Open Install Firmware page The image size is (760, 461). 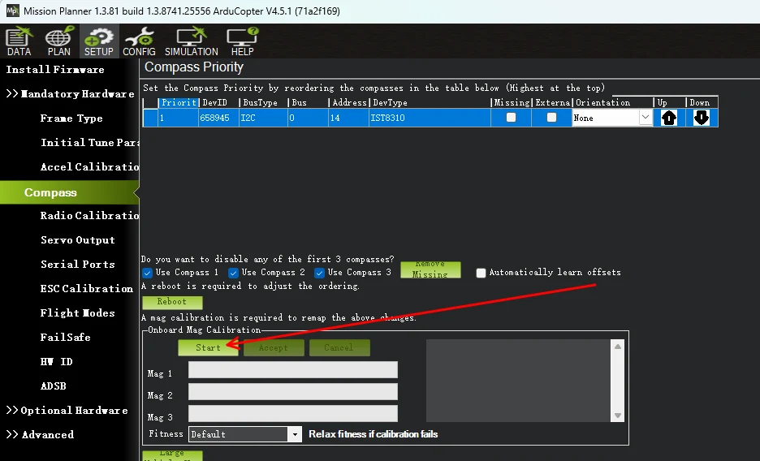[x=54, y=70]
